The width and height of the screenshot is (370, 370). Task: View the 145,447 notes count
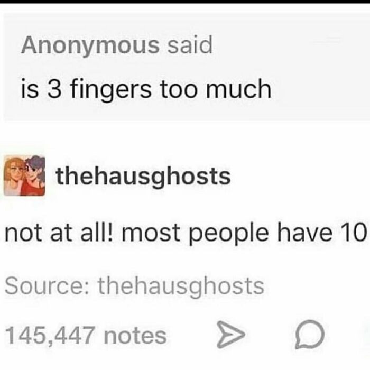tap(86, 335)
